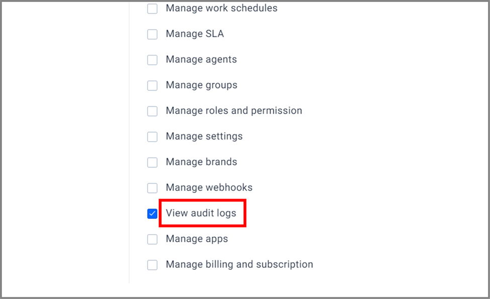Click the 'Manage billing and subscription' text
The height and width of the screenshot is (299, 490).
tap(239, 265)
